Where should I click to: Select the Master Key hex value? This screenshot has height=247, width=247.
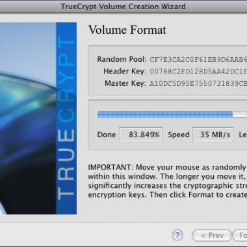[198, 84]
